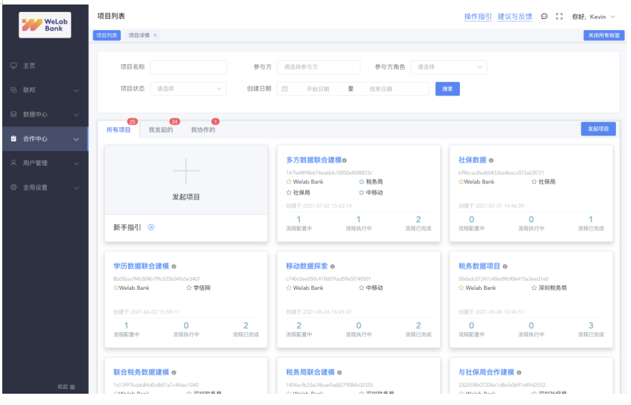Screen dimensions: 631x405
Task: Click 流程已完成 count in 税务数据项目
Action: coord(591,325)
